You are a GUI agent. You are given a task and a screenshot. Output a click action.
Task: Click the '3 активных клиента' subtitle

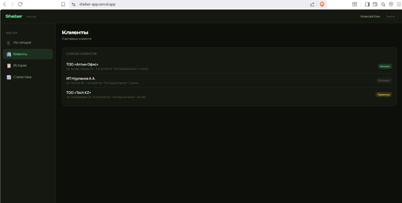tap(76, 39)
